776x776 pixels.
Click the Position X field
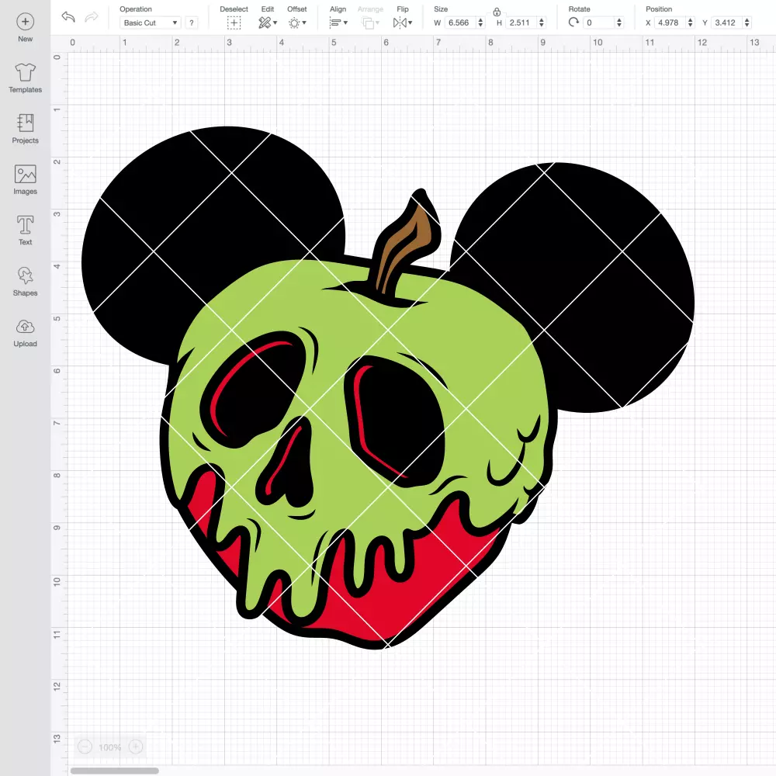click(x=670, y=23)
